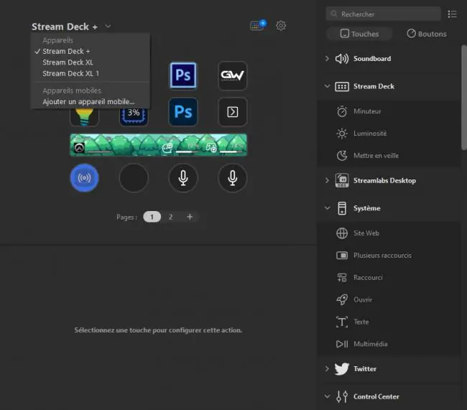Viewport: 467px width, 410px height.
Task: Switch to the Boutons tab
Action: pos(427,34)
